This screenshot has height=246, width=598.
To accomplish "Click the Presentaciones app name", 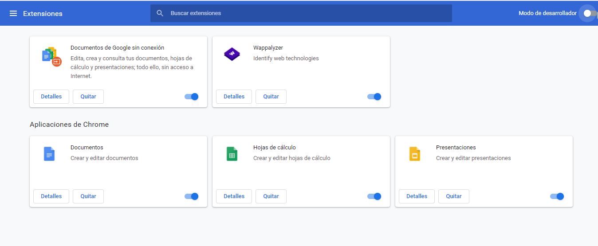I will point(456,147).
